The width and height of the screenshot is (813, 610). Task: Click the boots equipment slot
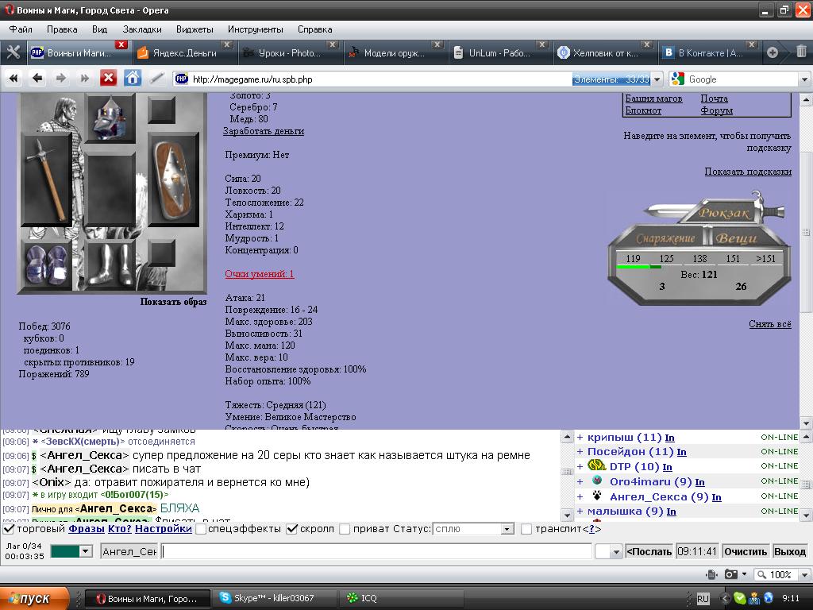point(110,266)
